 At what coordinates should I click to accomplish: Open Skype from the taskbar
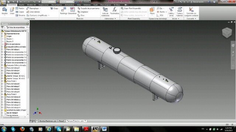point(59,129)
